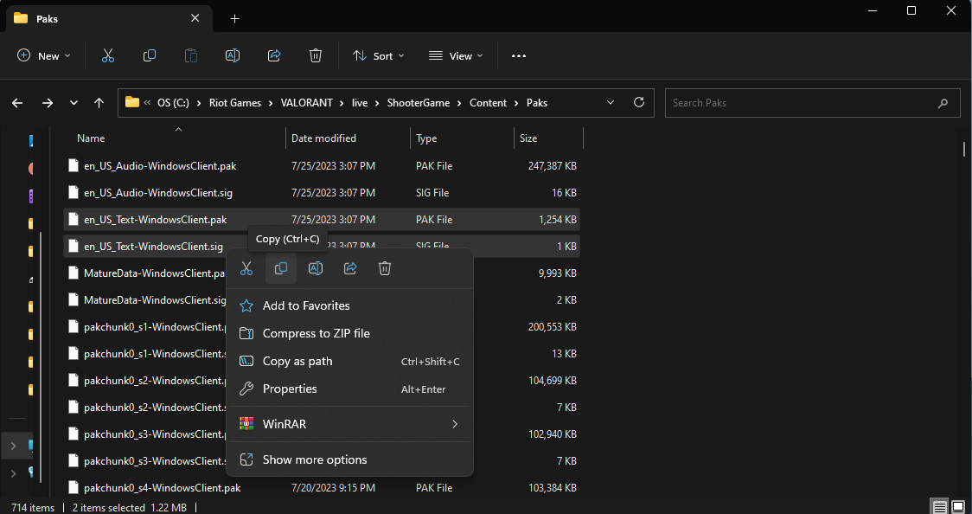
Task: Open the recent locations dropdown arrow
Action: (x=74, y=103)
